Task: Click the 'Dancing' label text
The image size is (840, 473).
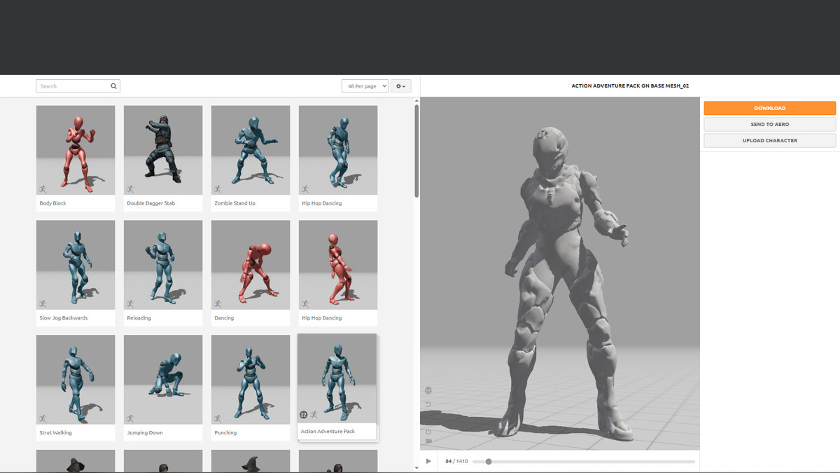Action: pyautogui.click(x=224, y=318)
